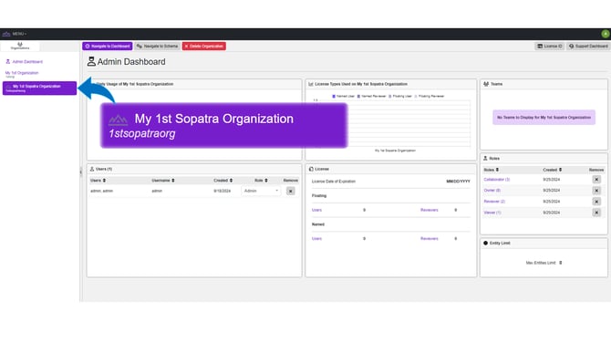
Task: Click the Sopatra logo icon in top bar
Action: [6, 34]
